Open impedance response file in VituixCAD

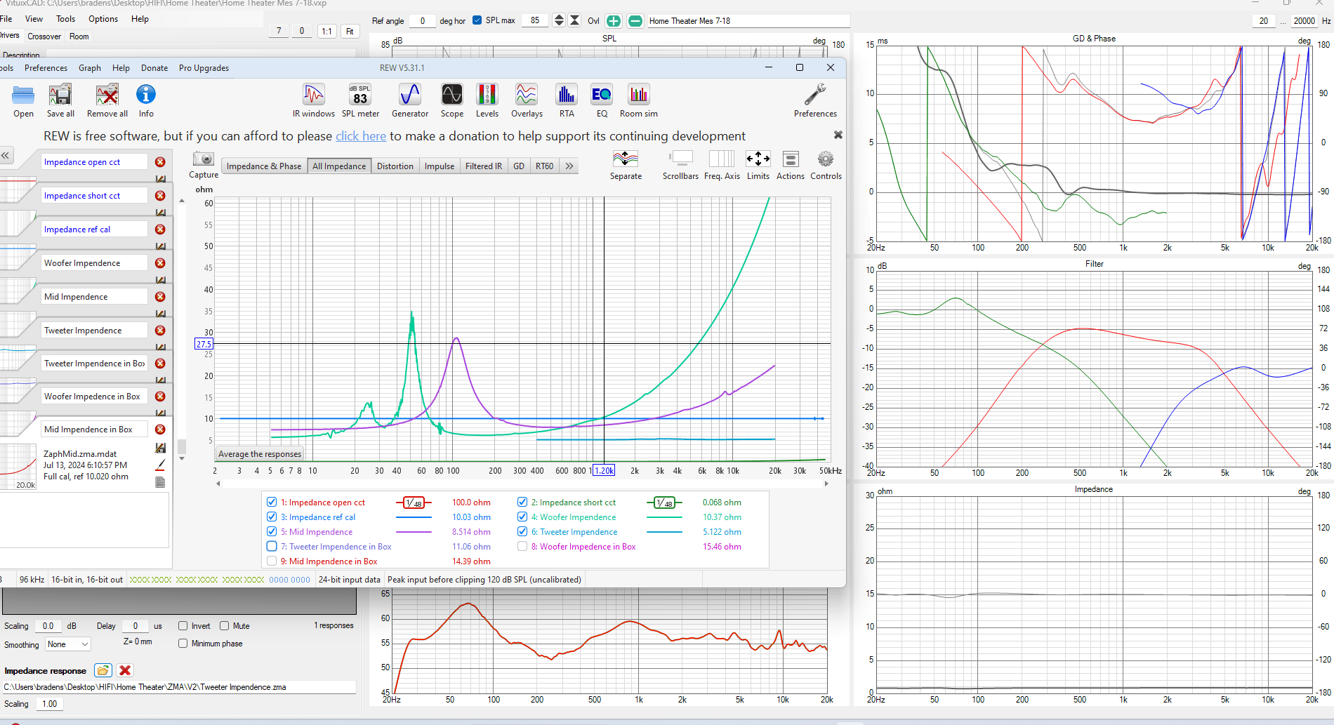click(103, 670)
